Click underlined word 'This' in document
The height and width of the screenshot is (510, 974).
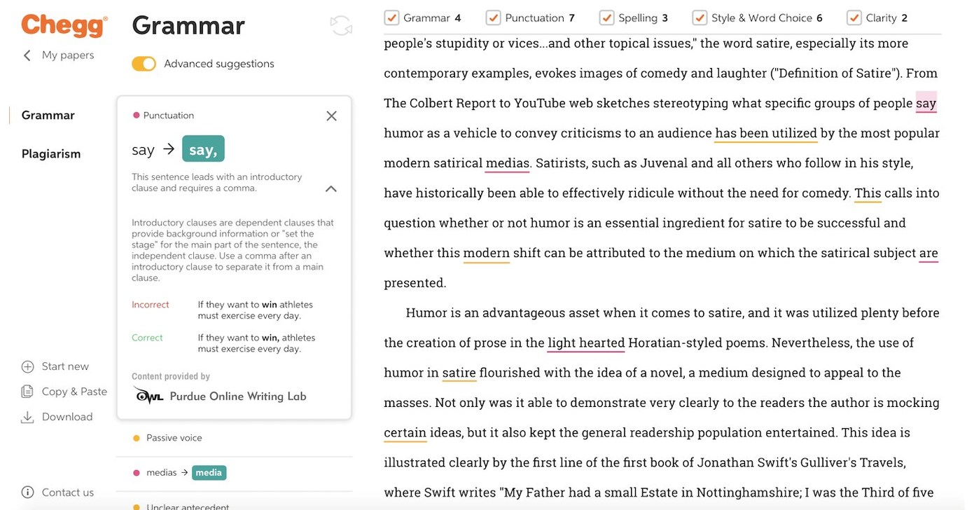coord(868,193)
